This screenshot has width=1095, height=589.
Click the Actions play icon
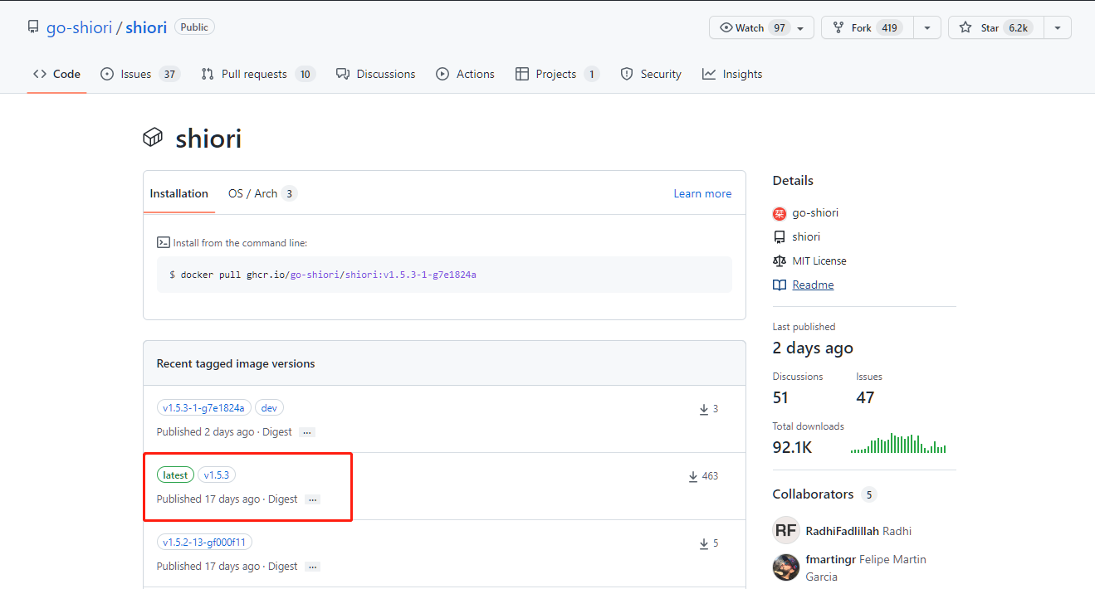(x=442, y=74)
